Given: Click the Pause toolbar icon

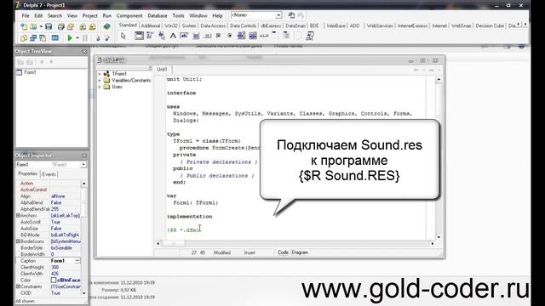Looking at the screenshot, I should click(x=85, y=37).
